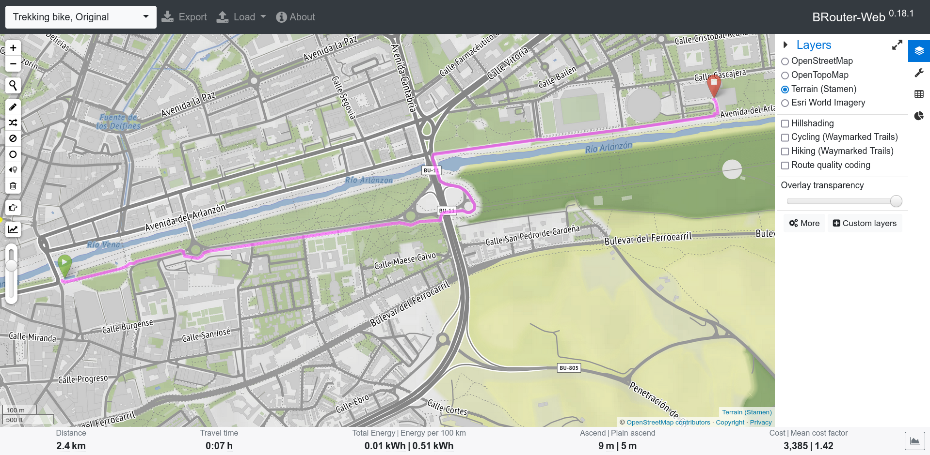
Task: Select OpenTopoMap base layer
Action: point(785,76)
